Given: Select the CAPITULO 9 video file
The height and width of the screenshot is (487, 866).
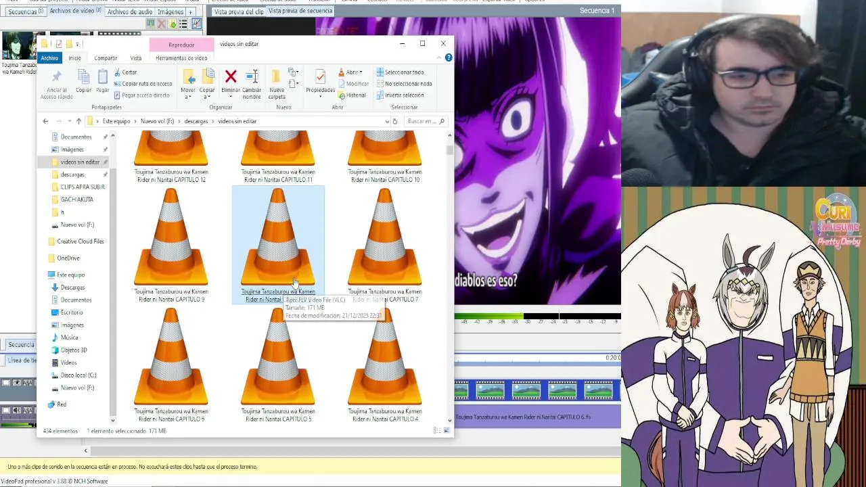Looking at the screenshot, I should (171, 246).
